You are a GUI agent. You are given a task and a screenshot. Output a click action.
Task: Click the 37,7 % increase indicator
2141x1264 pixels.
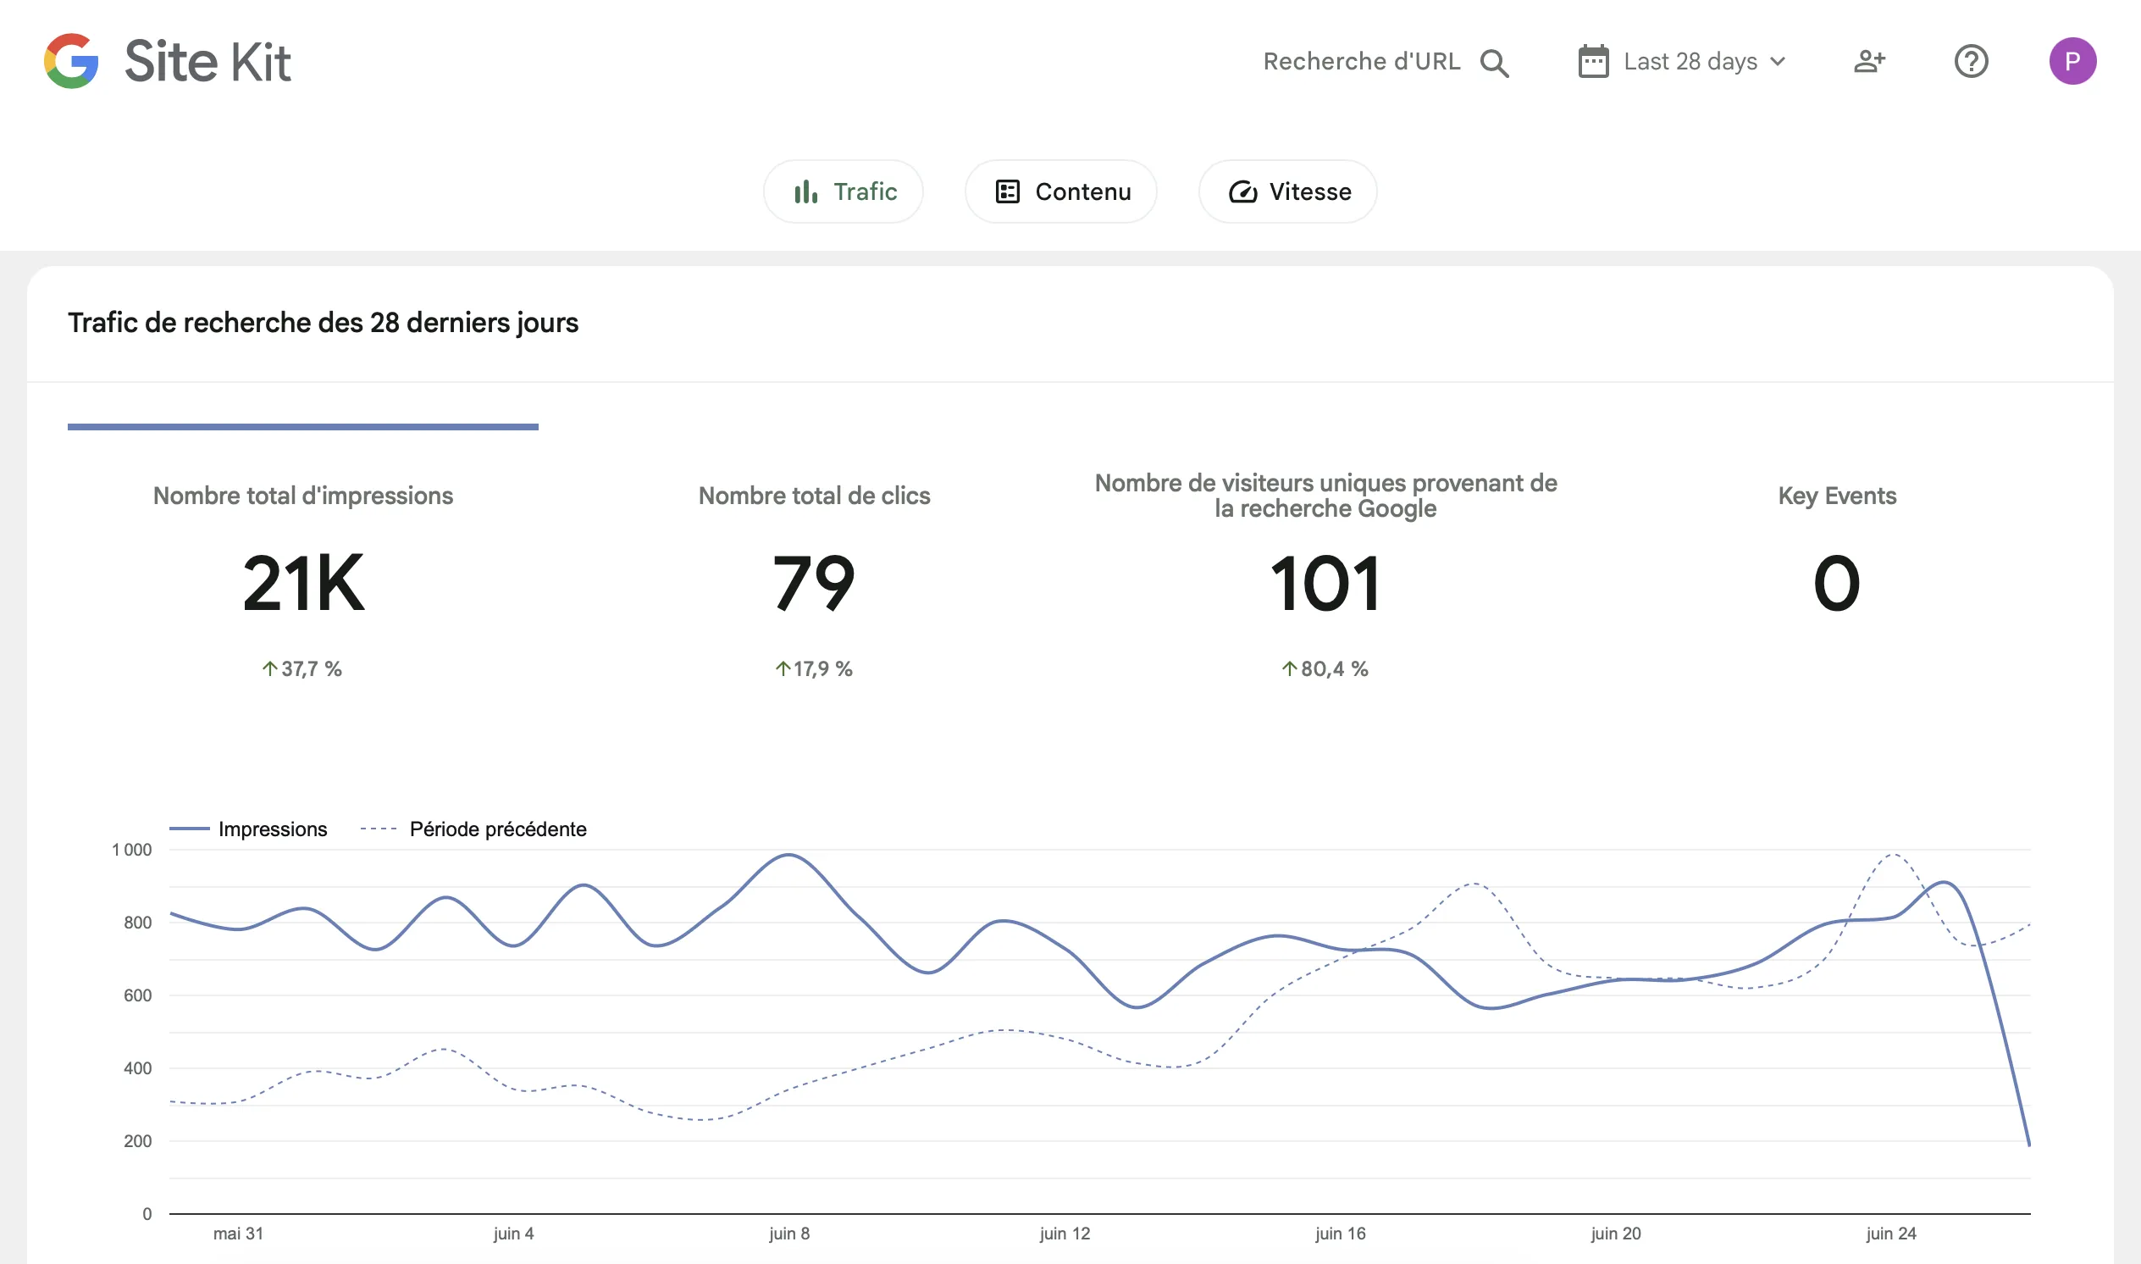click(x=302, y=668)
